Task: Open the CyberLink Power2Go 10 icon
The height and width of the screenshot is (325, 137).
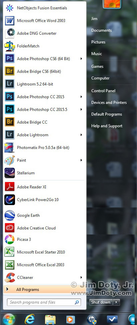Action: pos(10,200)
